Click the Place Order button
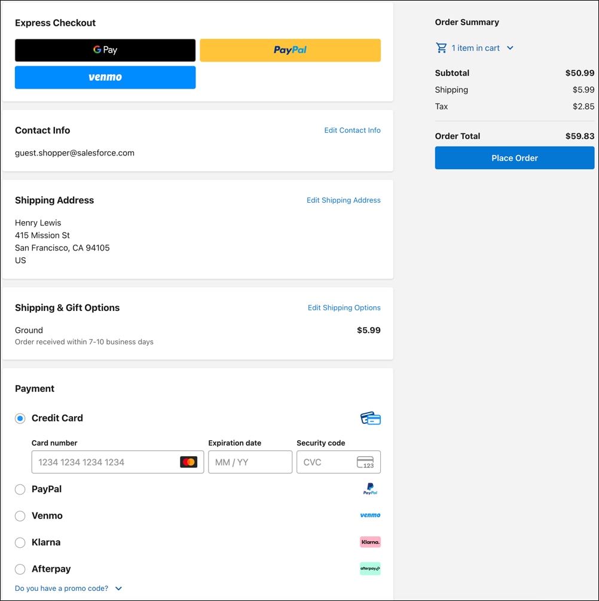 [x=514, y=157]
